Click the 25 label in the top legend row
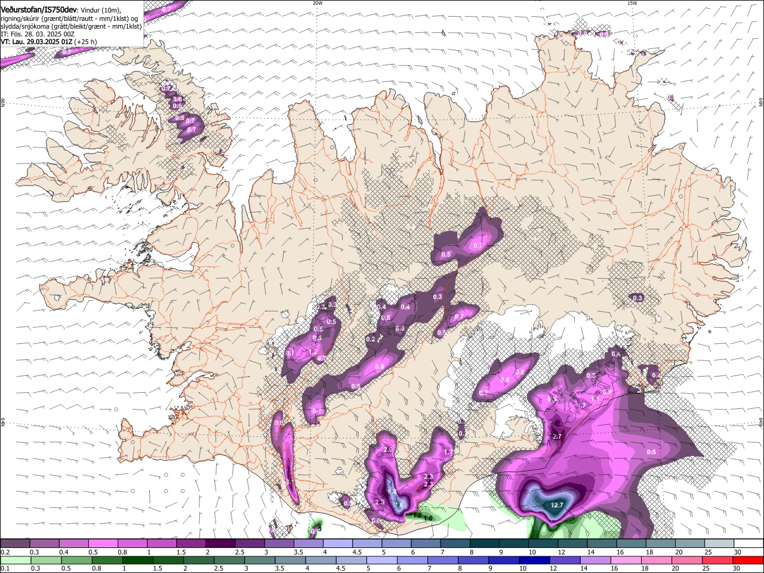The width and height of the screenshot is (764, 573). tap(708, 552)
